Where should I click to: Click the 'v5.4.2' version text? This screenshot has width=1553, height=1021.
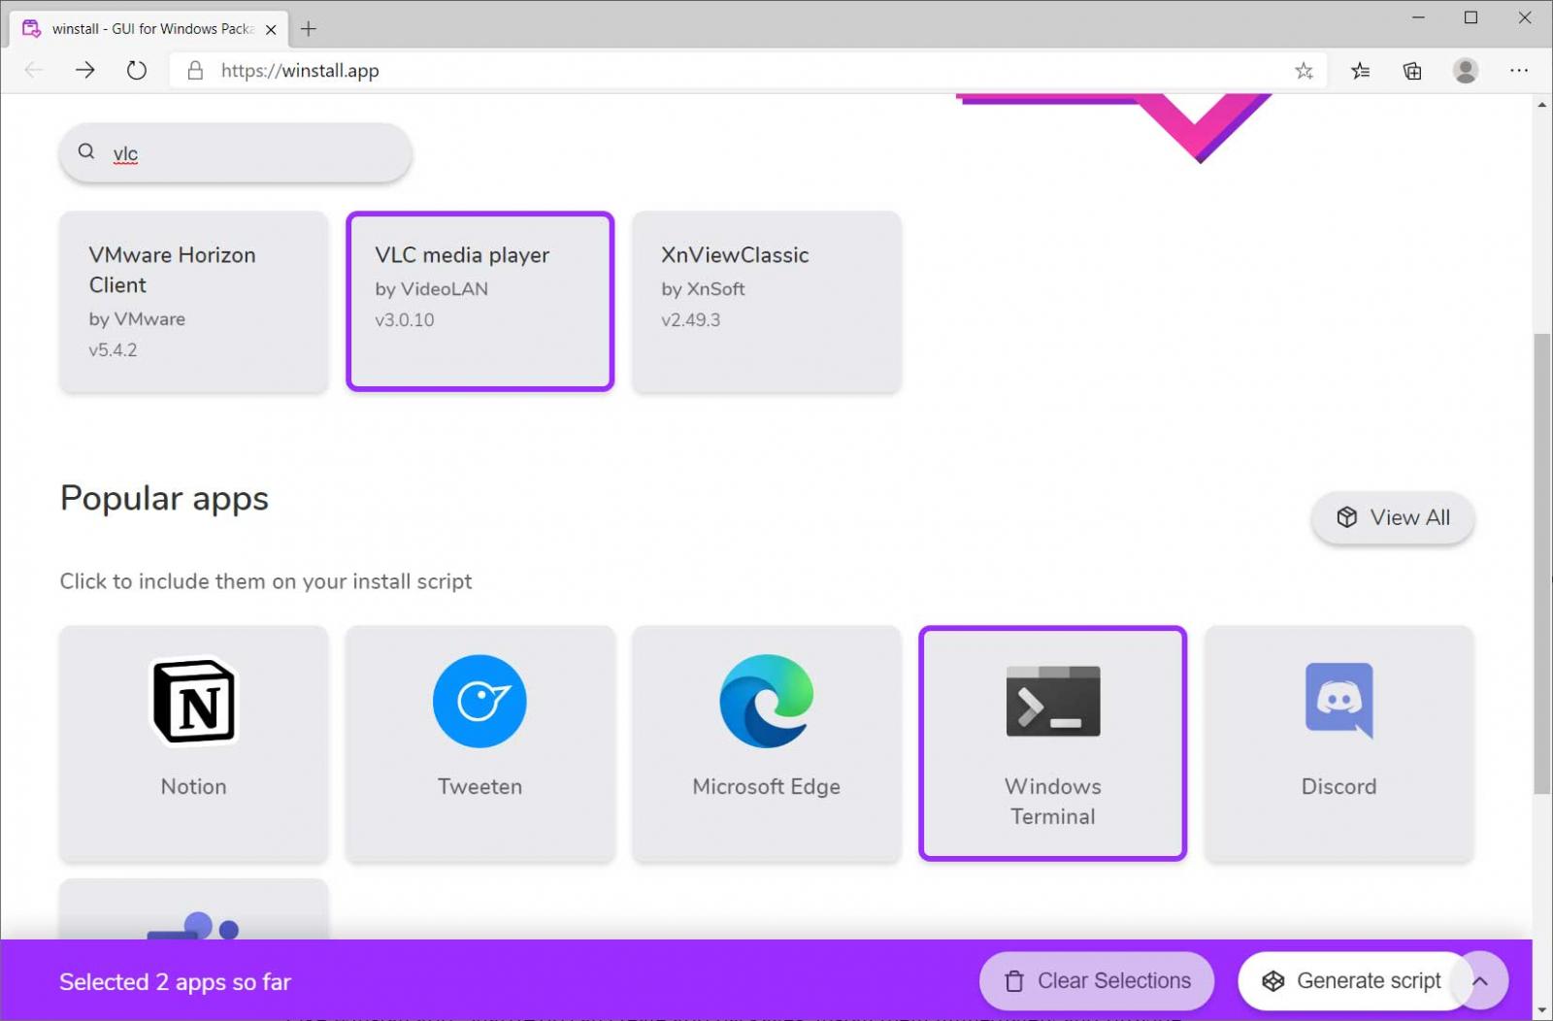click(x=114, y=350)
